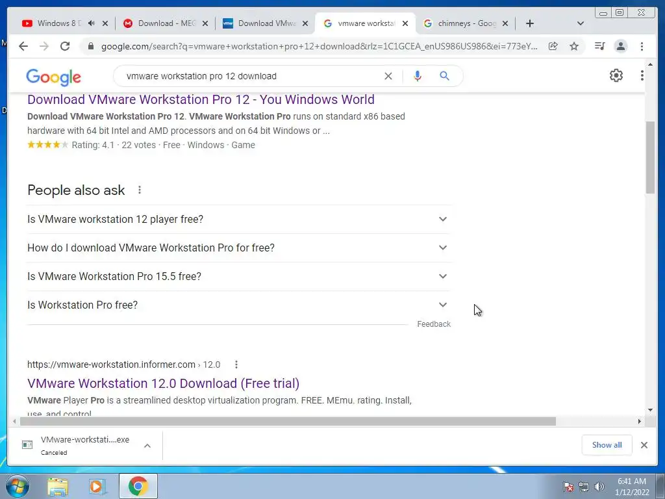
Task: Open network icon in system tray
Action: [x=584, y=487]
